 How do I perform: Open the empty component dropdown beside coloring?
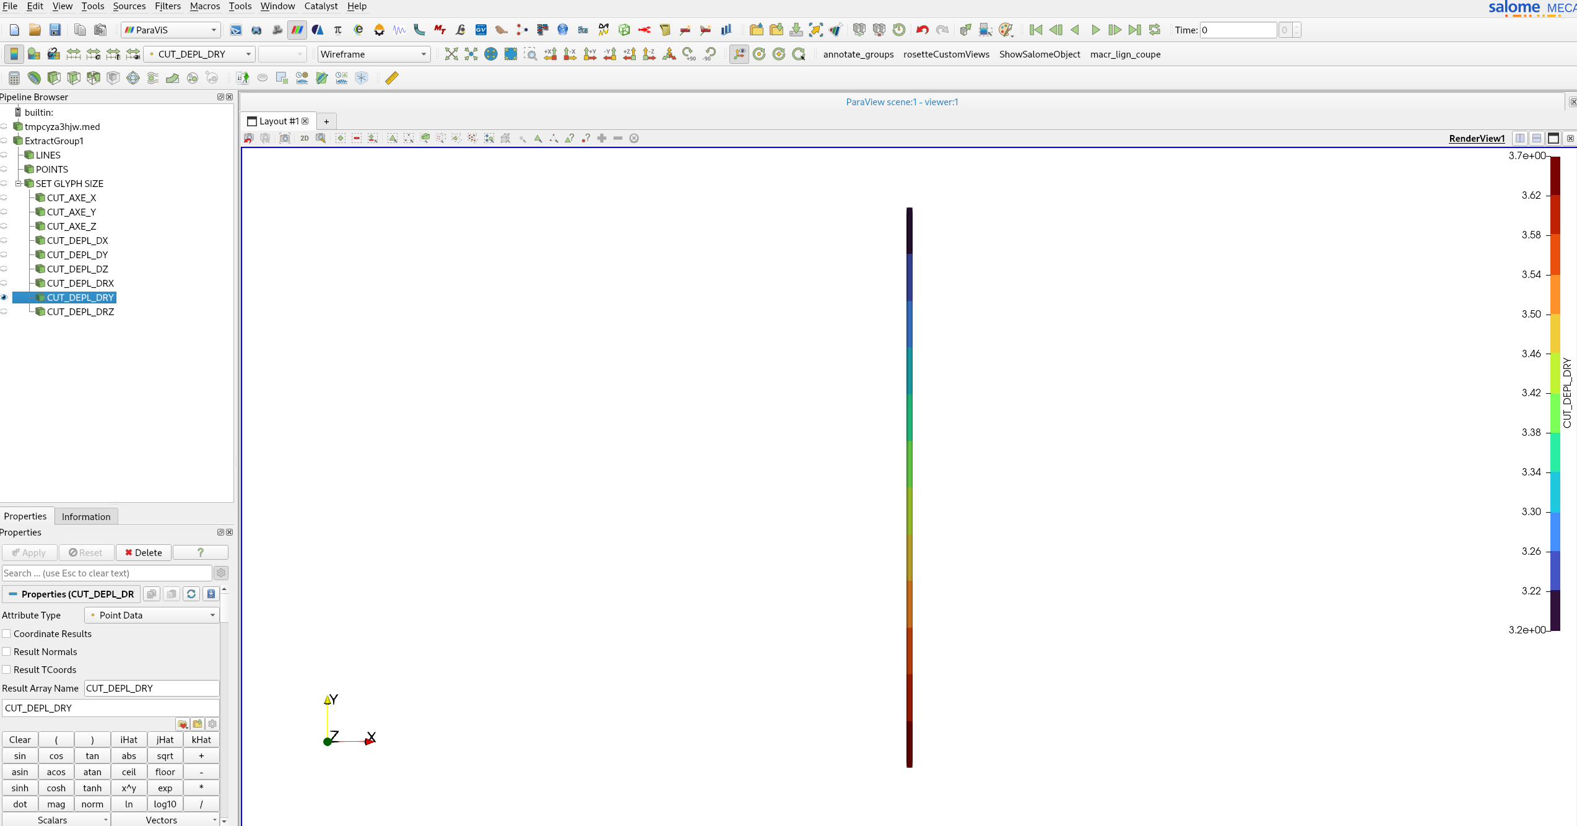click(x=282, y=54)
